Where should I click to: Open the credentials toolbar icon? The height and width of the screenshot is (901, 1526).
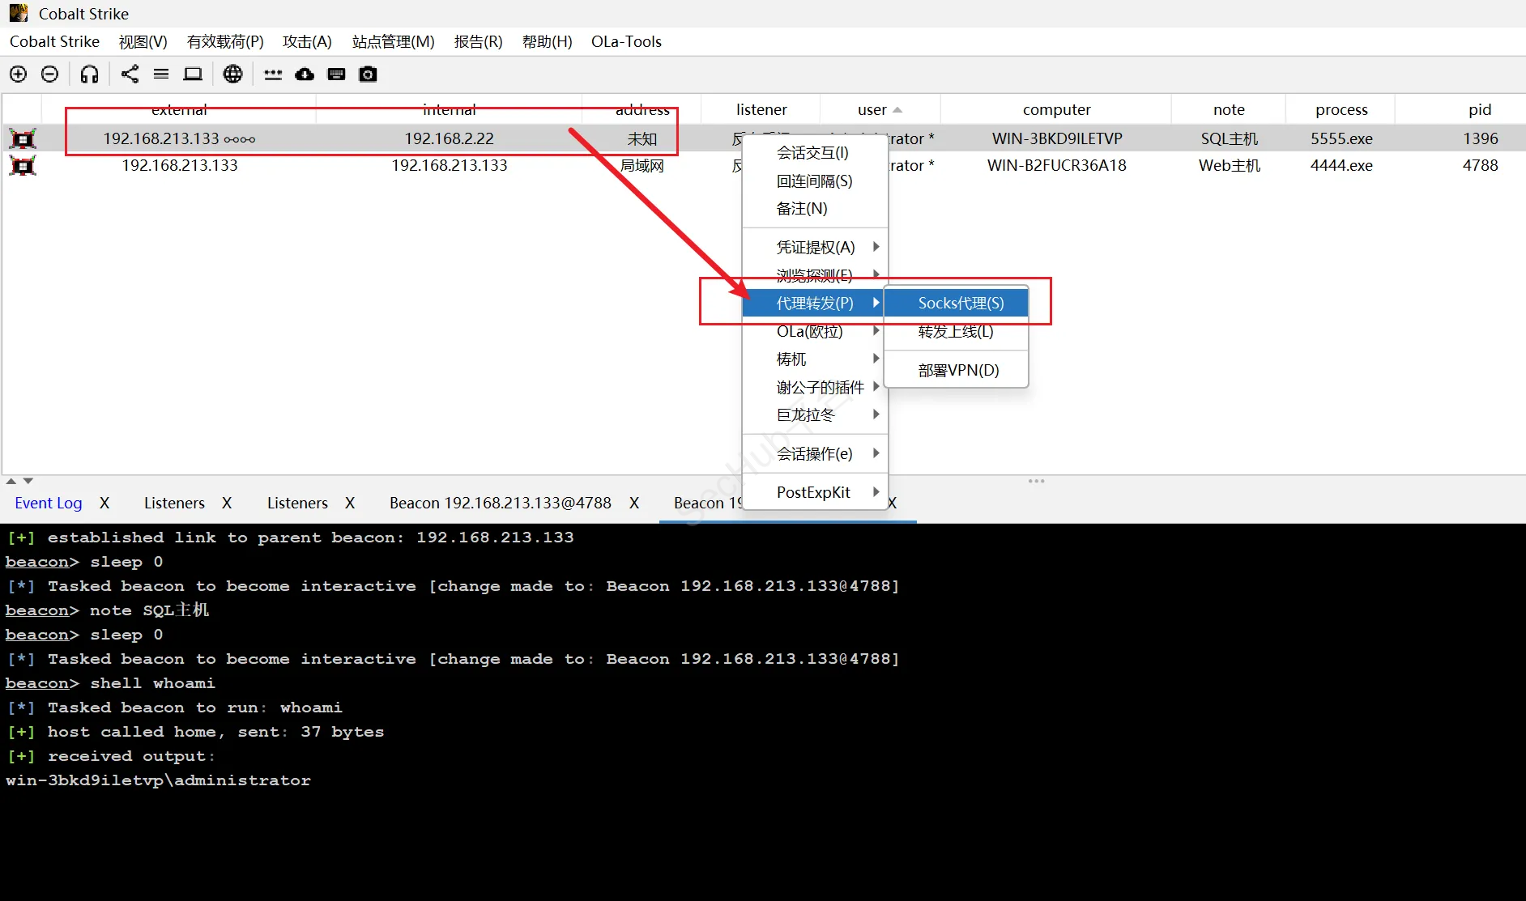pyautogui.click(x=273, y=74)
